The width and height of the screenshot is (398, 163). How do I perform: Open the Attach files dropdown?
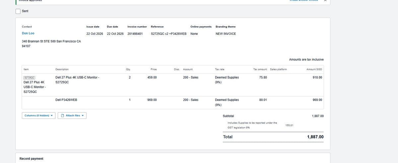pyautogui.click(x=72, y=116)
